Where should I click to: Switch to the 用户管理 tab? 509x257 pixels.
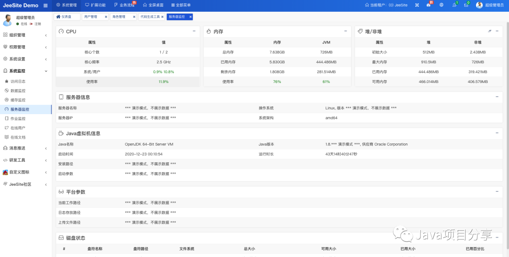[x=90, y=17]
